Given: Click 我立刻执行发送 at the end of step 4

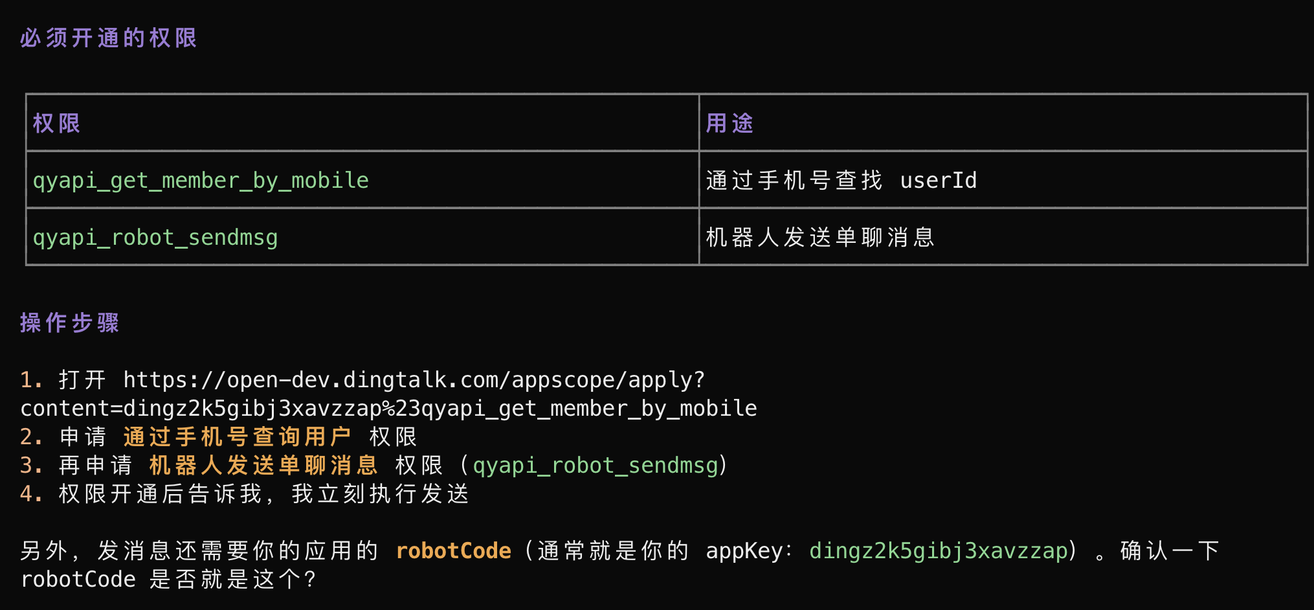Looking at the screenshot, I should [381, 494].
